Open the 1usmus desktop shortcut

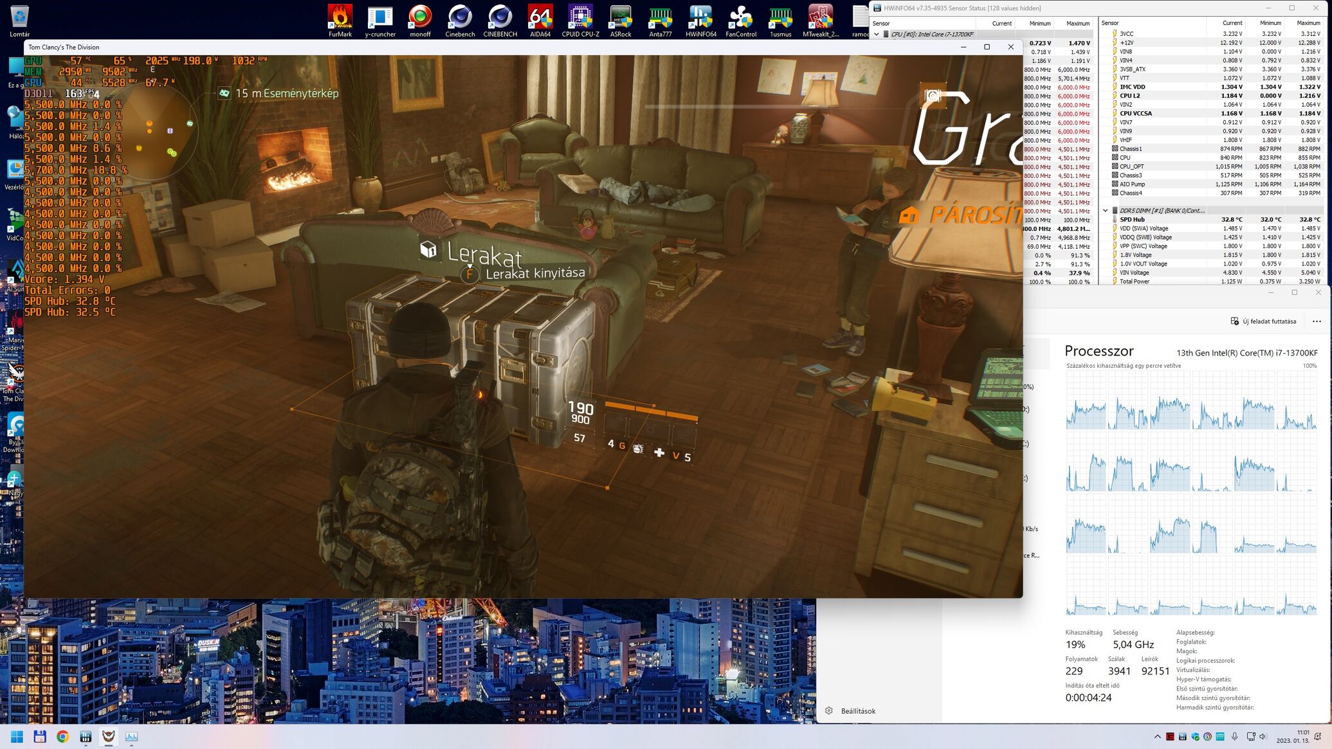point(781,21)
